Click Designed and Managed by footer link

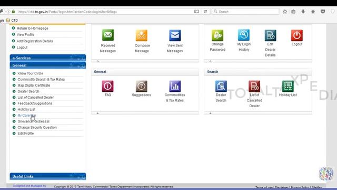point(29,186)
